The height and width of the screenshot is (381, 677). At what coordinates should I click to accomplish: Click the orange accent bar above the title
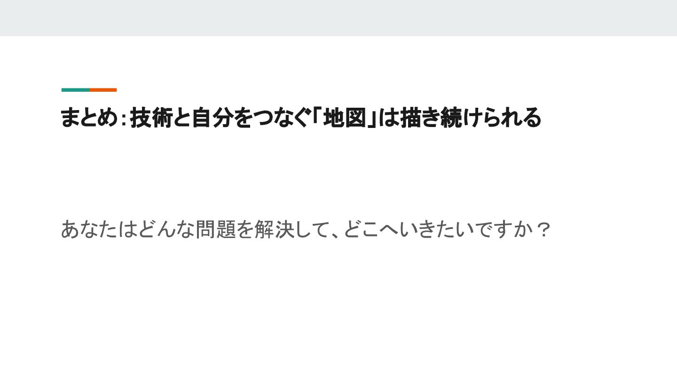pos(103,90)
